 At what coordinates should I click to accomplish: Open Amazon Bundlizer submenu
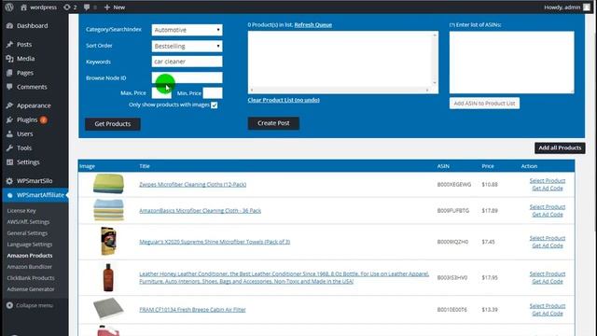29,267
